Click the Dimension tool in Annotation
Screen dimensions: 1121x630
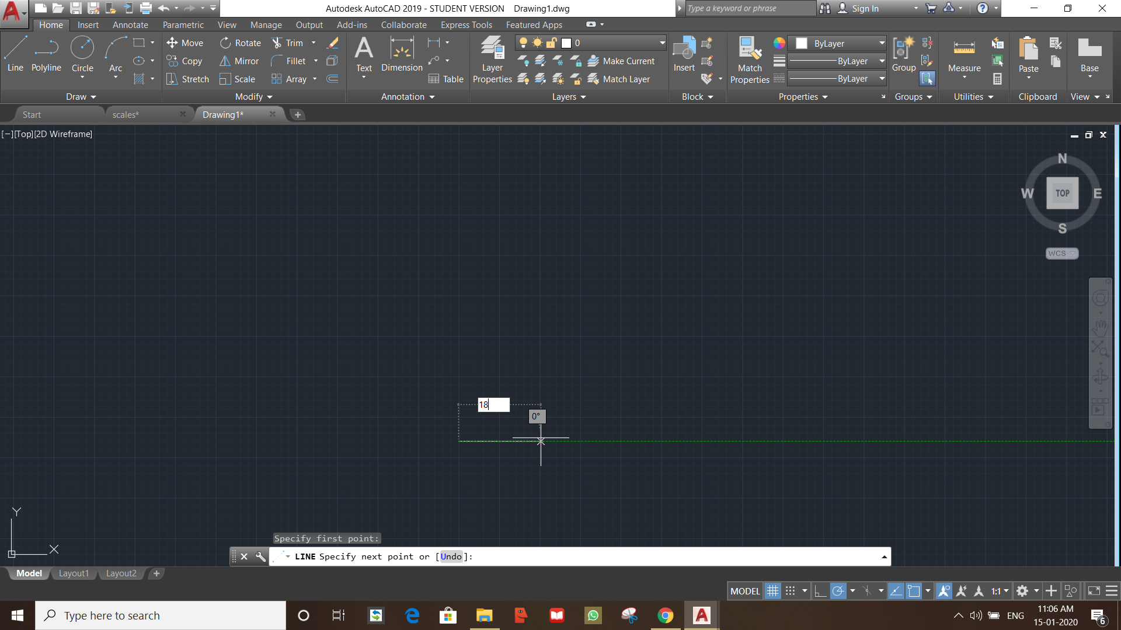pos(401,54)
